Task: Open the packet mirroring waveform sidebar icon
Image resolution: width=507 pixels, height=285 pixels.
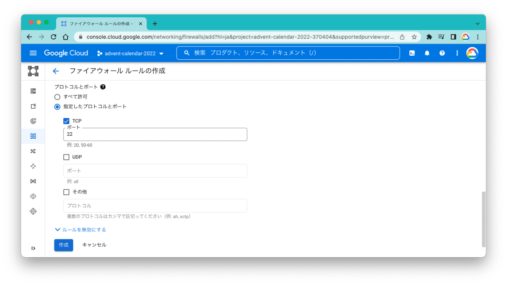Action: pos(33,211)
